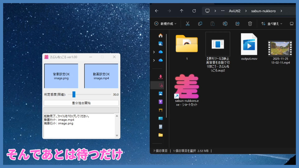299x168 pixels.
Task: Click the view layout icon in Explorer toolbar
Action: (x=292, y=24)
